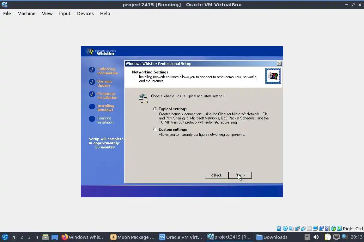Switch to virtual desktop 4
The height and width of the screenshot is (242, 364).
pos(37,237)
